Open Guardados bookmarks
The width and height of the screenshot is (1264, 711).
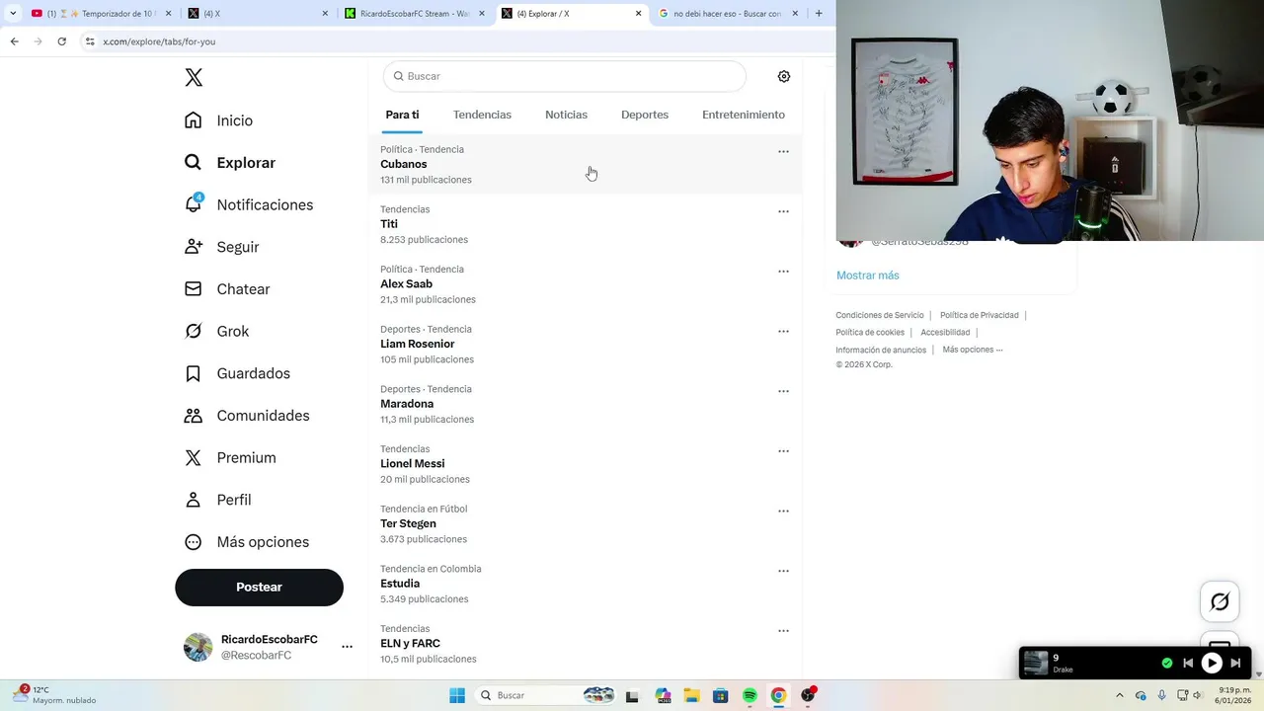pos(237,373)
